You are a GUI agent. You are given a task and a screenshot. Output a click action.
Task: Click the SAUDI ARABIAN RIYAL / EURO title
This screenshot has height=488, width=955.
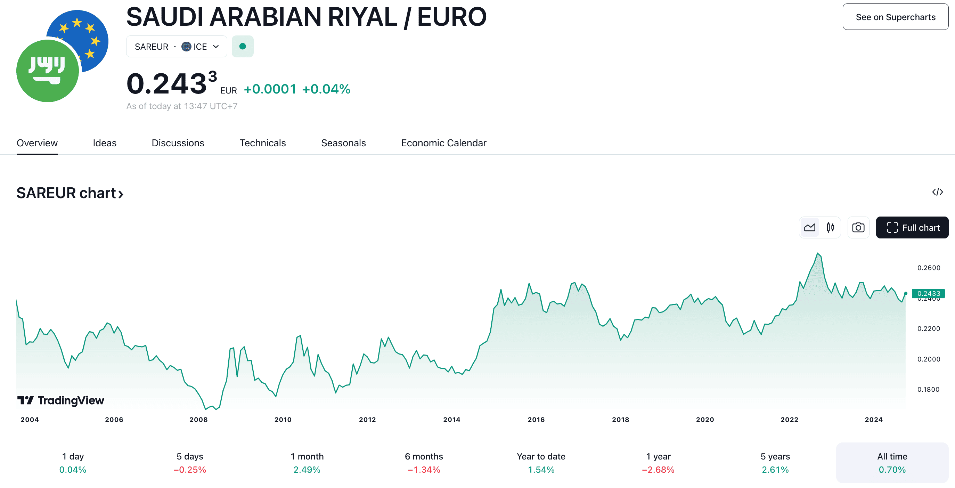pyautogui.click(x=306, y=17)
